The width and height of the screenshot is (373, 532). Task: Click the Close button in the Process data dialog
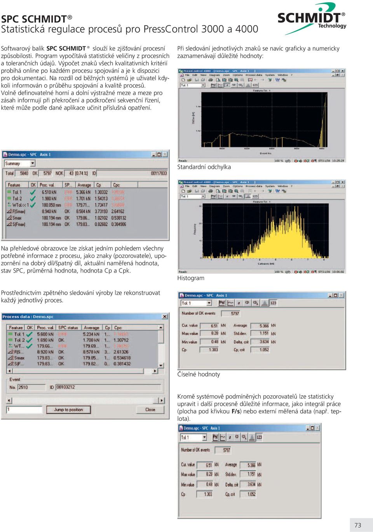(x=150, y=410)
